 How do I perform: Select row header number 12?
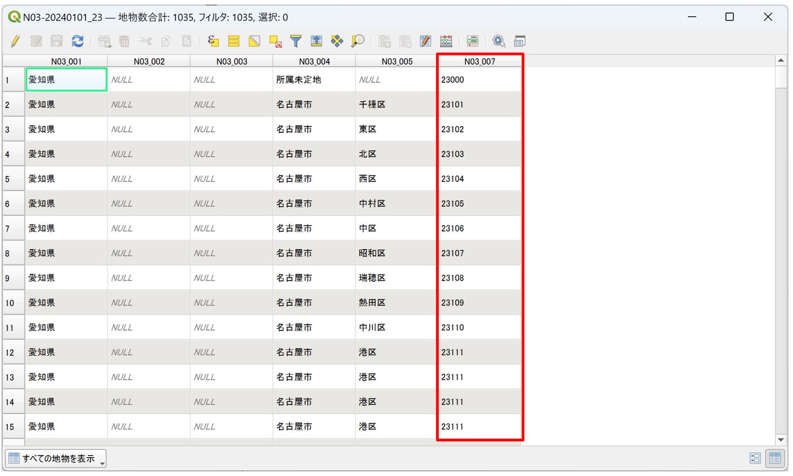pos(14,352)
